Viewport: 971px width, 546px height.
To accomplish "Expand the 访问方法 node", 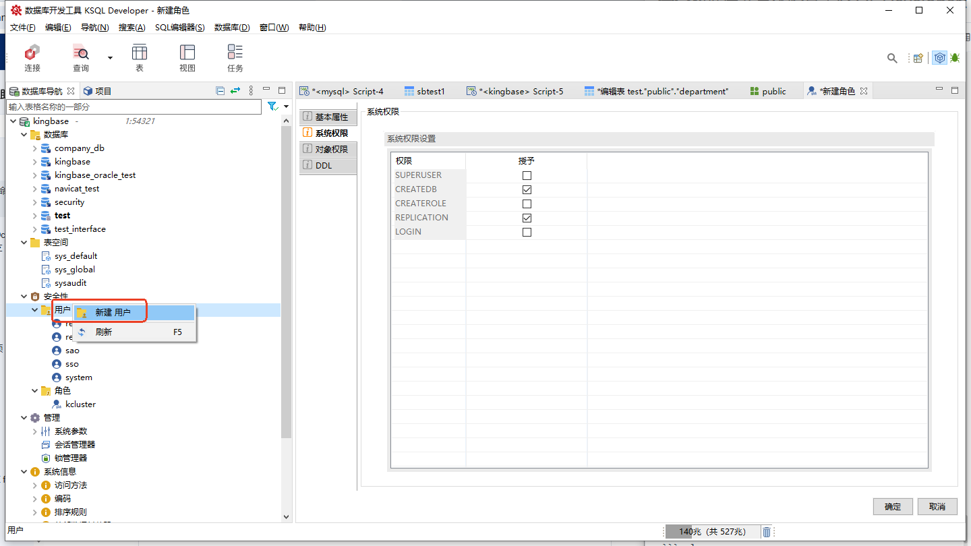I will tap(35, 485).
